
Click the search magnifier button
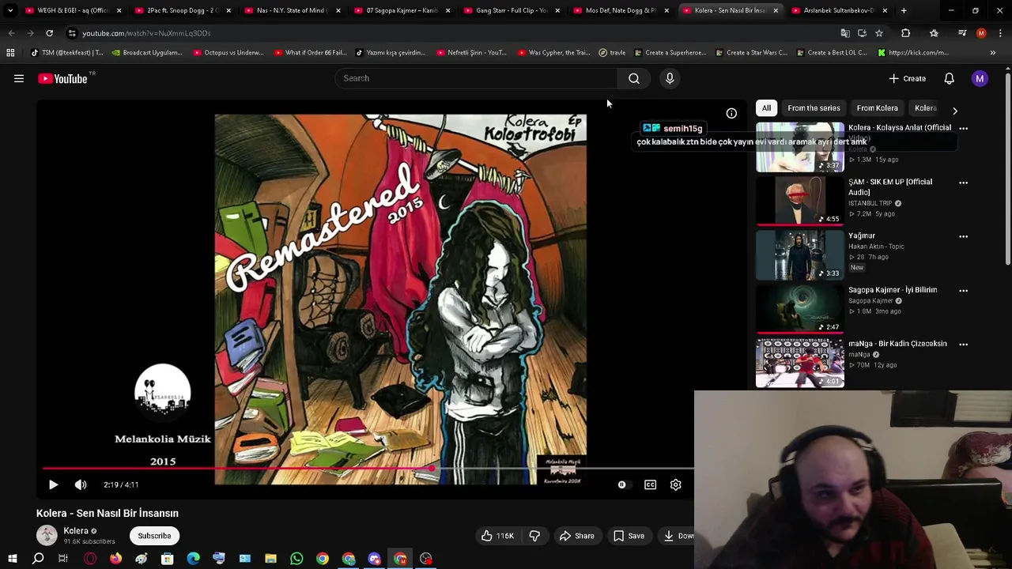pyautogui.click(x=634, y=78)
